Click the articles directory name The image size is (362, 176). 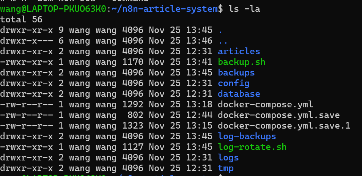(239, 51)
